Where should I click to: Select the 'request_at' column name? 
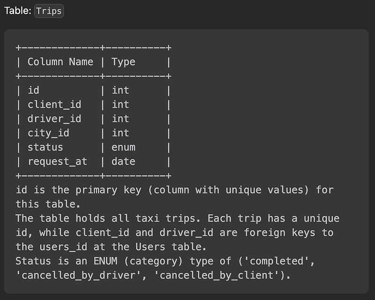[x=57, y=162]
